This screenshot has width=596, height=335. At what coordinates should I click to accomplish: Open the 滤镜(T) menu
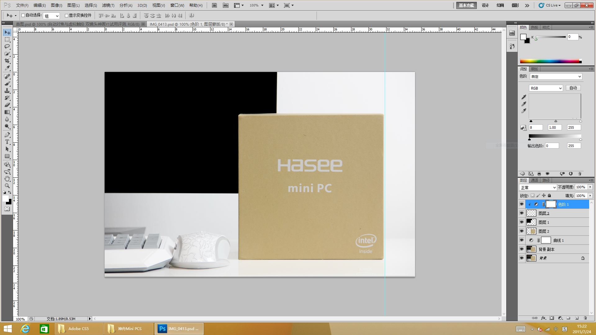pyautogui.click(x=108, y=5)
